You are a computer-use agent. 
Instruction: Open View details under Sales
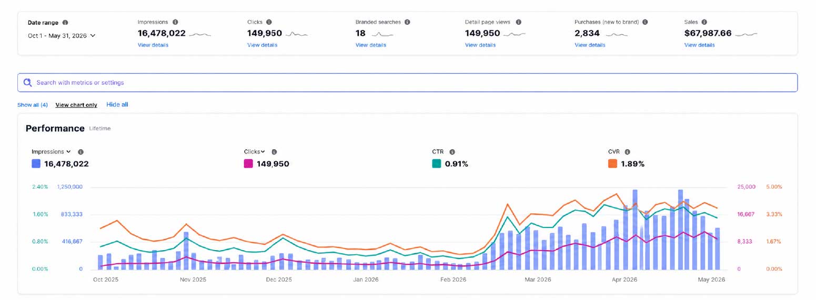pyautogui.click(x=699, y=45)
